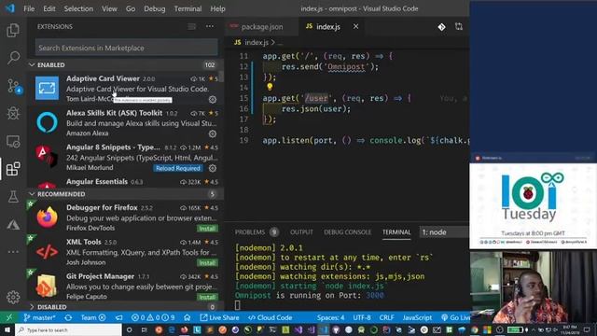597x336 pixels.
Task: Open Manage gear in activity bar
Action: 13,297
